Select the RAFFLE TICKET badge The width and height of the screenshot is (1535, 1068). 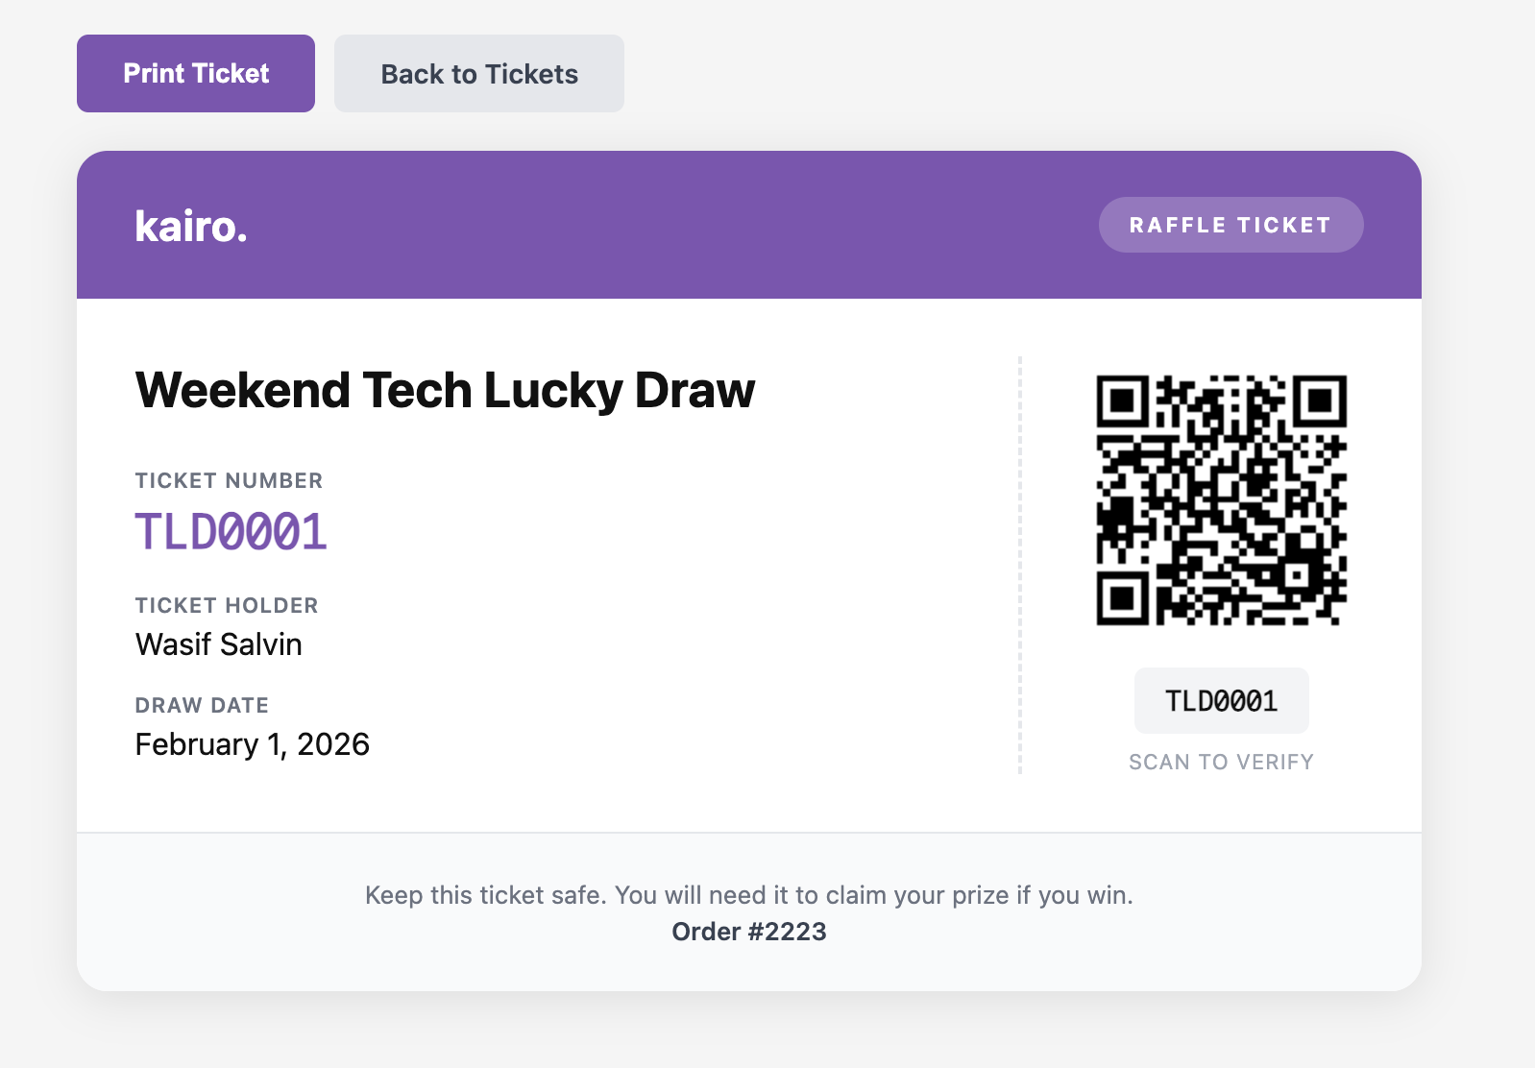click(x=1230, y=225)
